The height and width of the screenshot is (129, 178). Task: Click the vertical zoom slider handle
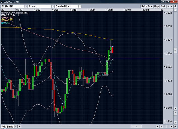[x=175, y=115]
